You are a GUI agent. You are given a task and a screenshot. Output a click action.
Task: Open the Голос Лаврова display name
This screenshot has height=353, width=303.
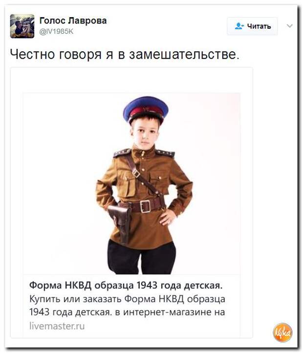(73, 21)
